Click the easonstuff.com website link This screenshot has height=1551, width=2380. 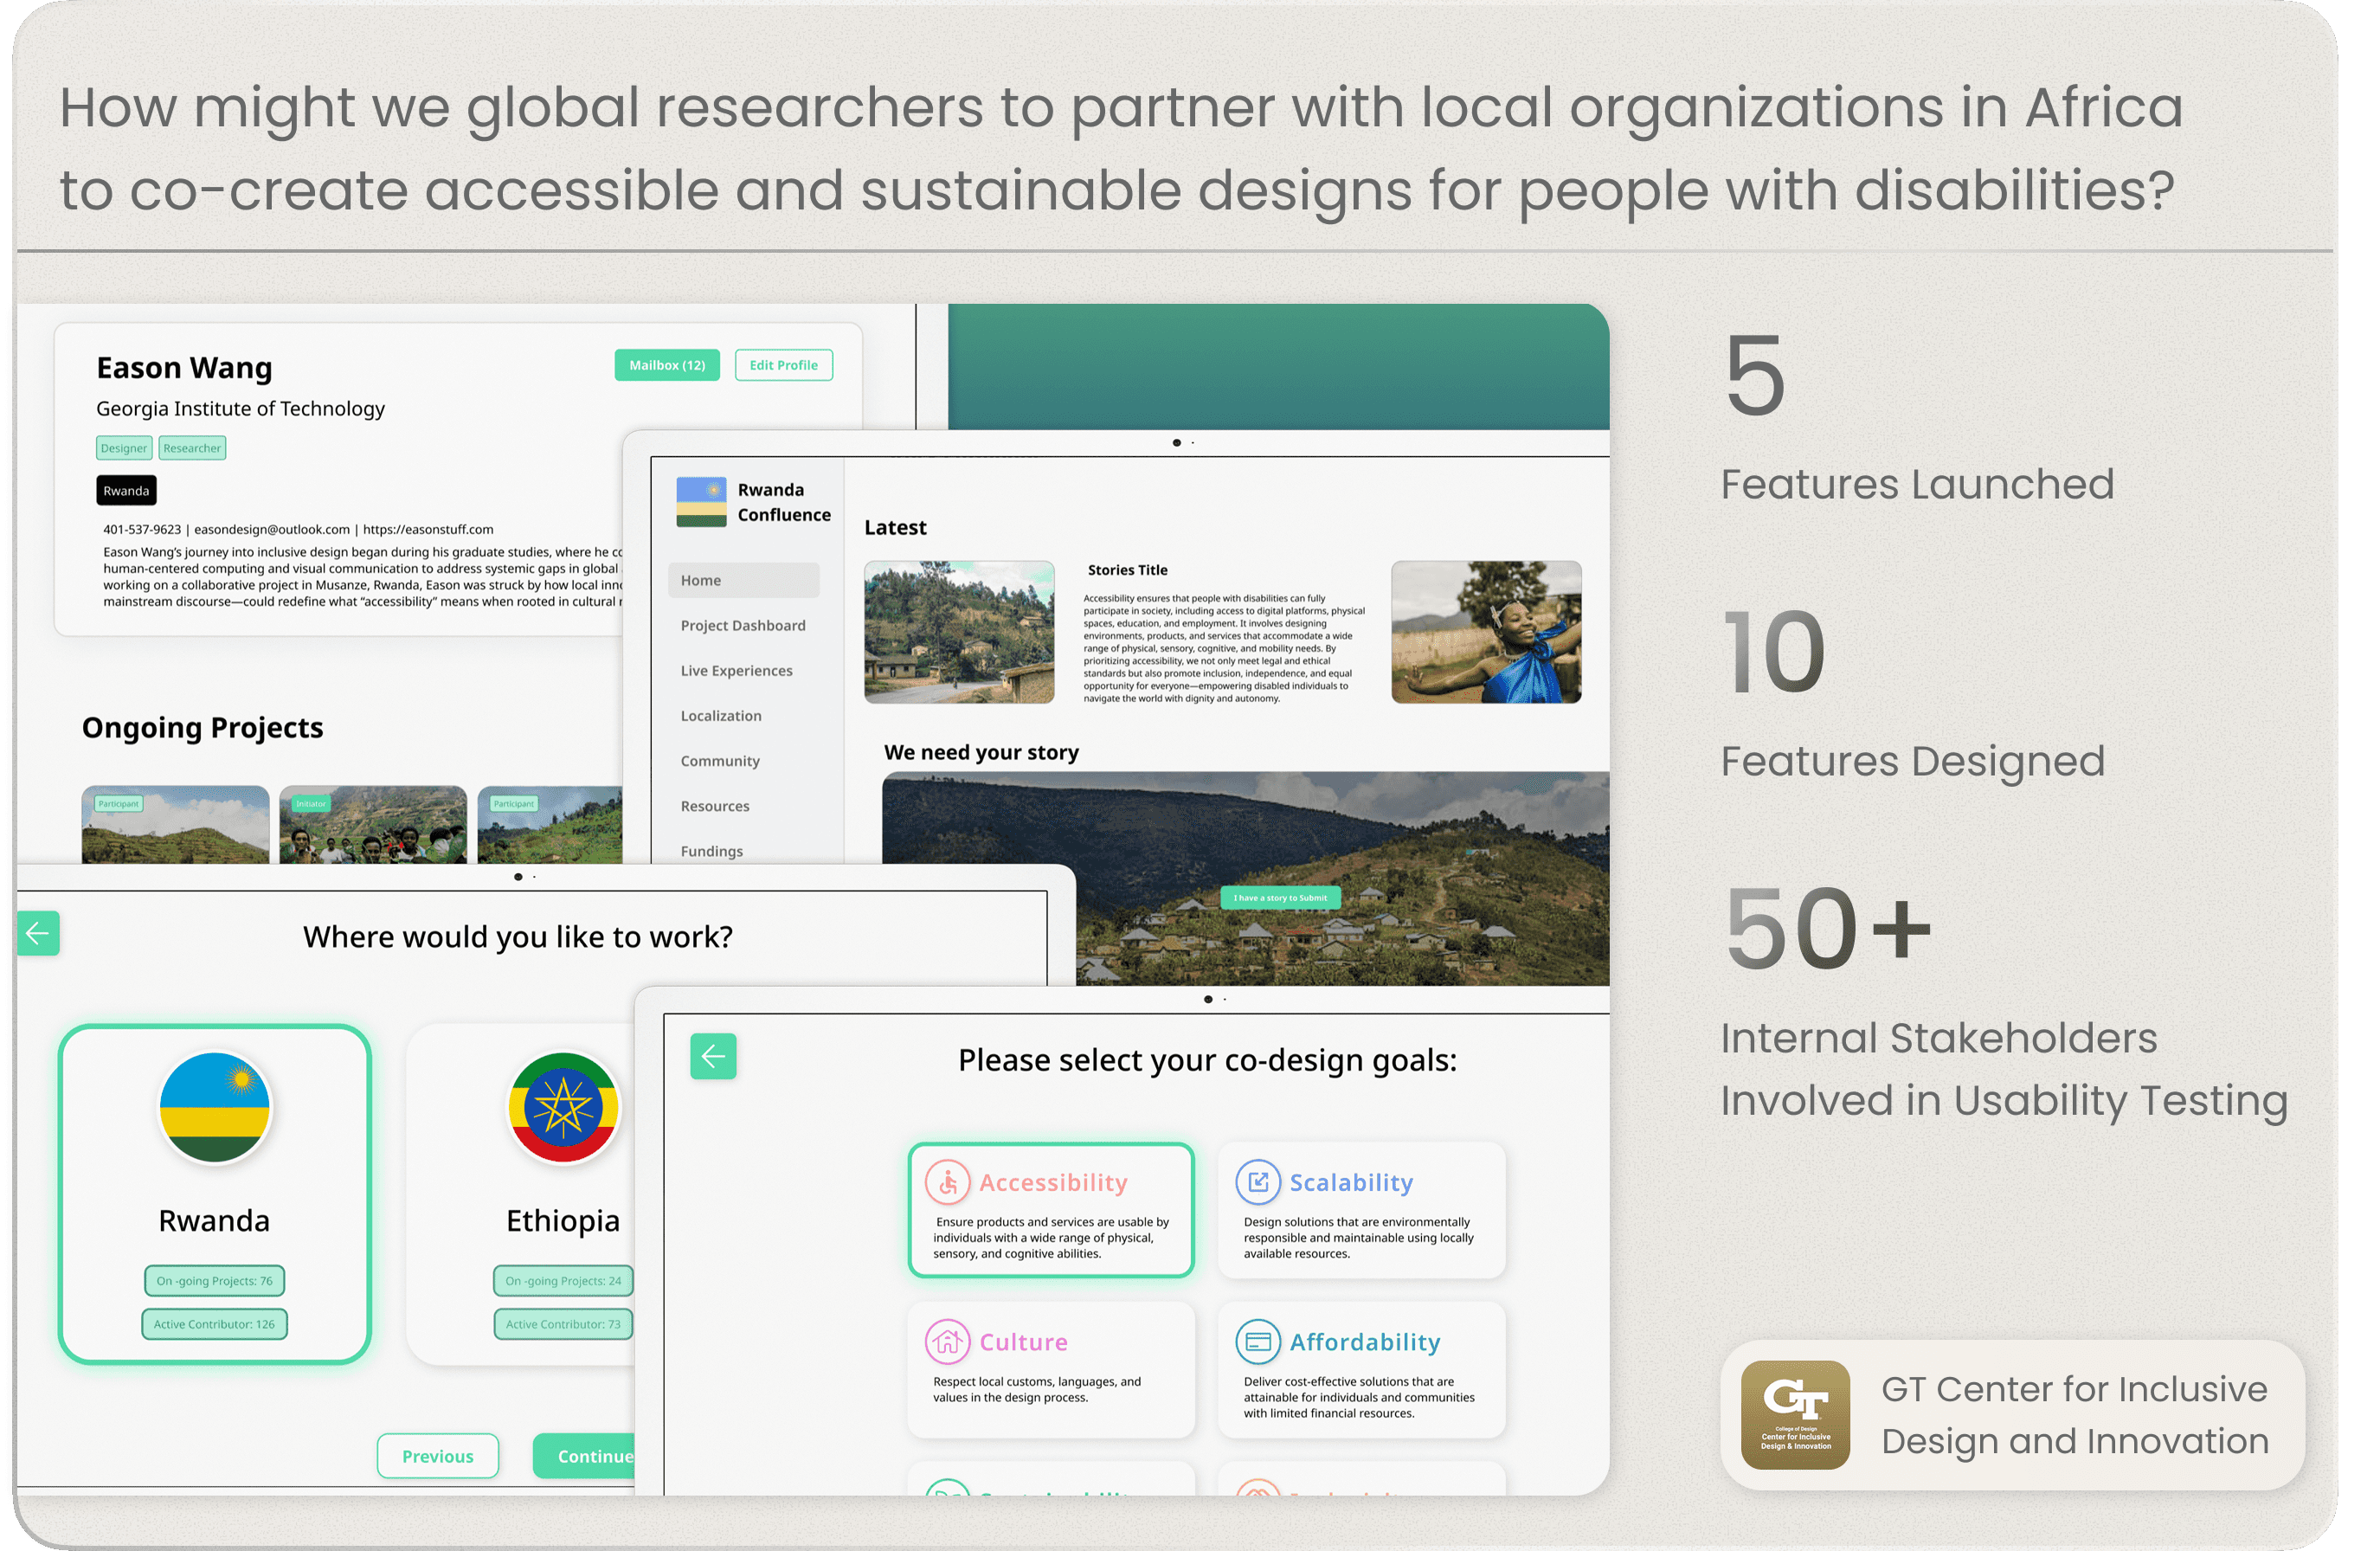[x=428, y=529]
